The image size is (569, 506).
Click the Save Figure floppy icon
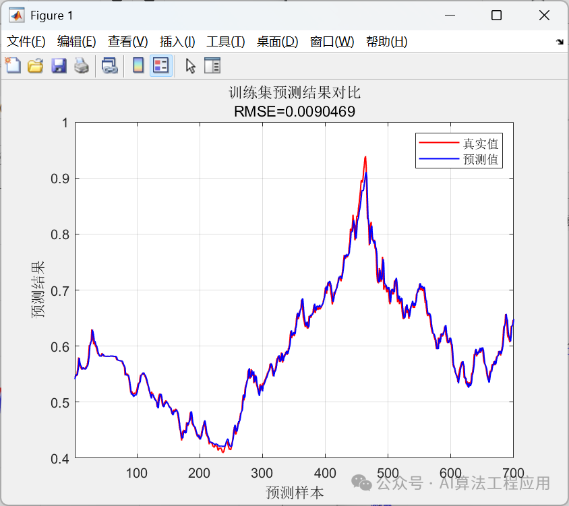pos(59,65)
